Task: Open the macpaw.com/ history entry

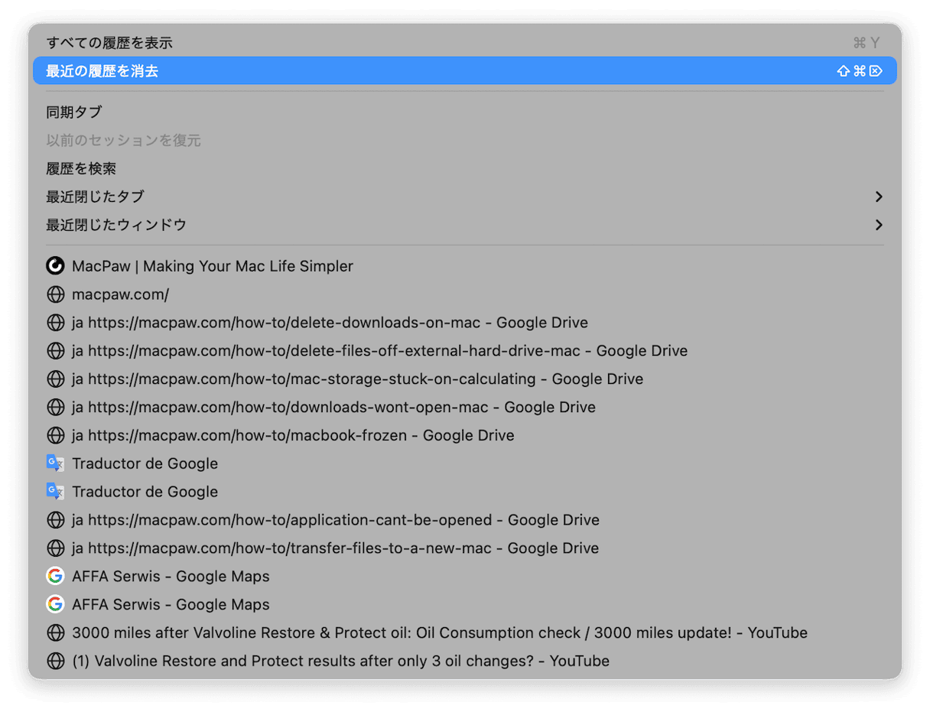Action: 465,294
